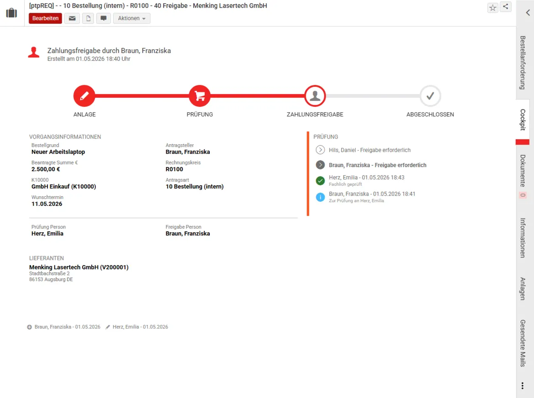534x398 pixels.
Task: Click GmbH Einkauf (K10000) value
Action: (64, 187)
